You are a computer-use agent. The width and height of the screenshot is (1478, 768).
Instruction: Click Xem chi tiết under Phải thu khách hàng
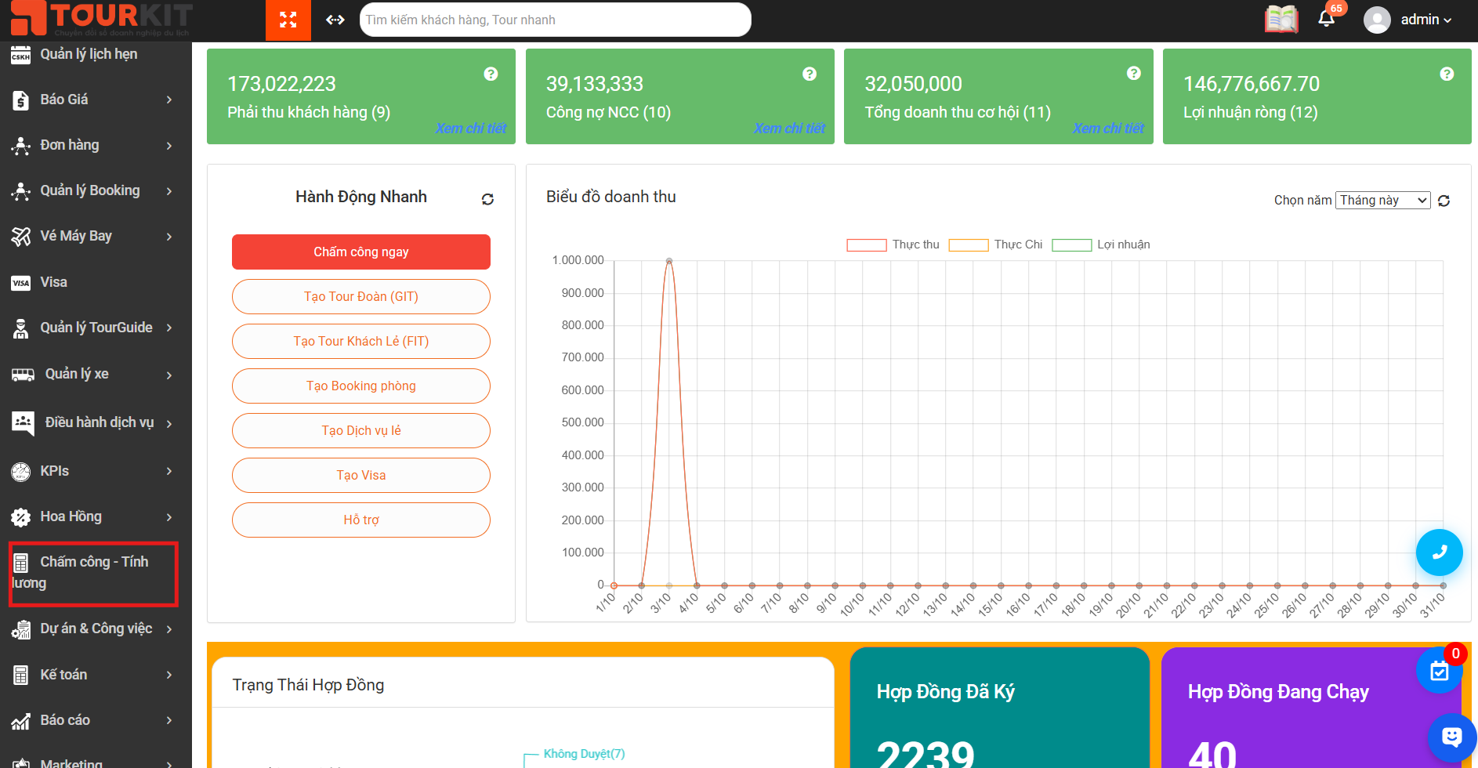[471, 128]
